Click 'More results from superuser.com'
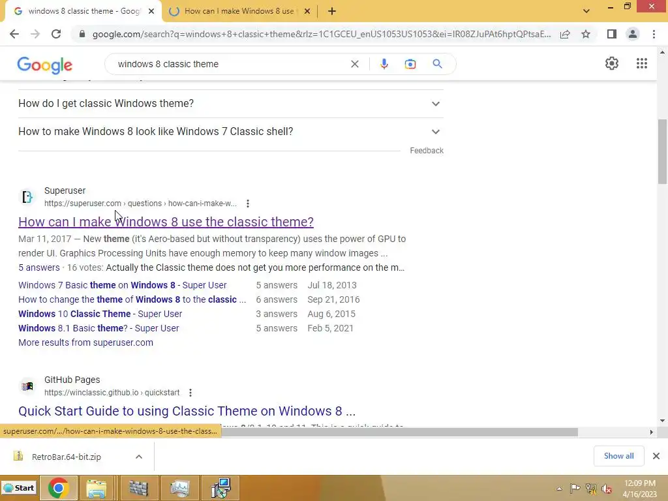 coord(85,342)
